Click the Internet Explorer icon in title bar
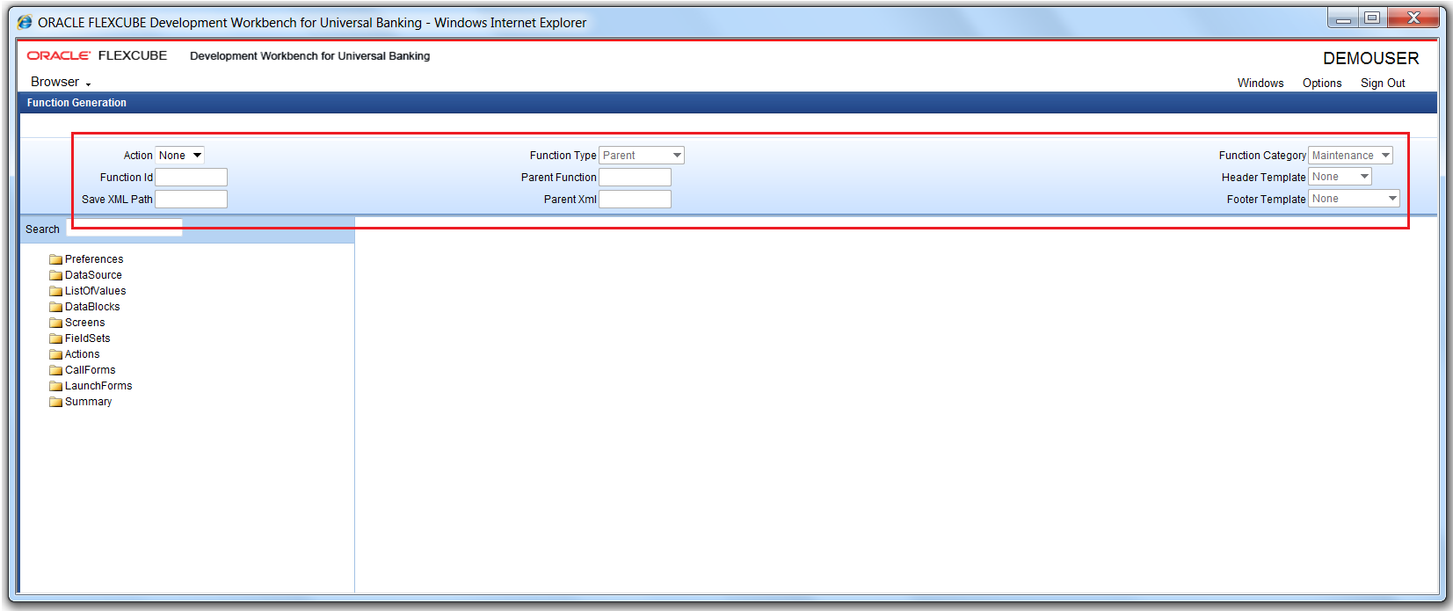The width and height of the screenshot is (1453, 611). [25, 22]
